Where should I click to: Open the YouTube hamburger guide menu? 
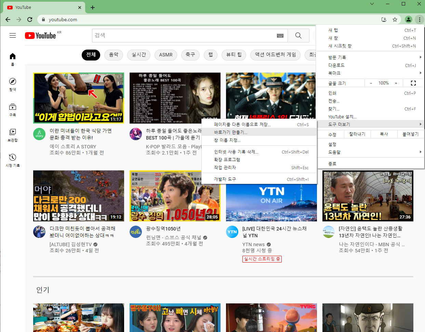coord(13,35)
